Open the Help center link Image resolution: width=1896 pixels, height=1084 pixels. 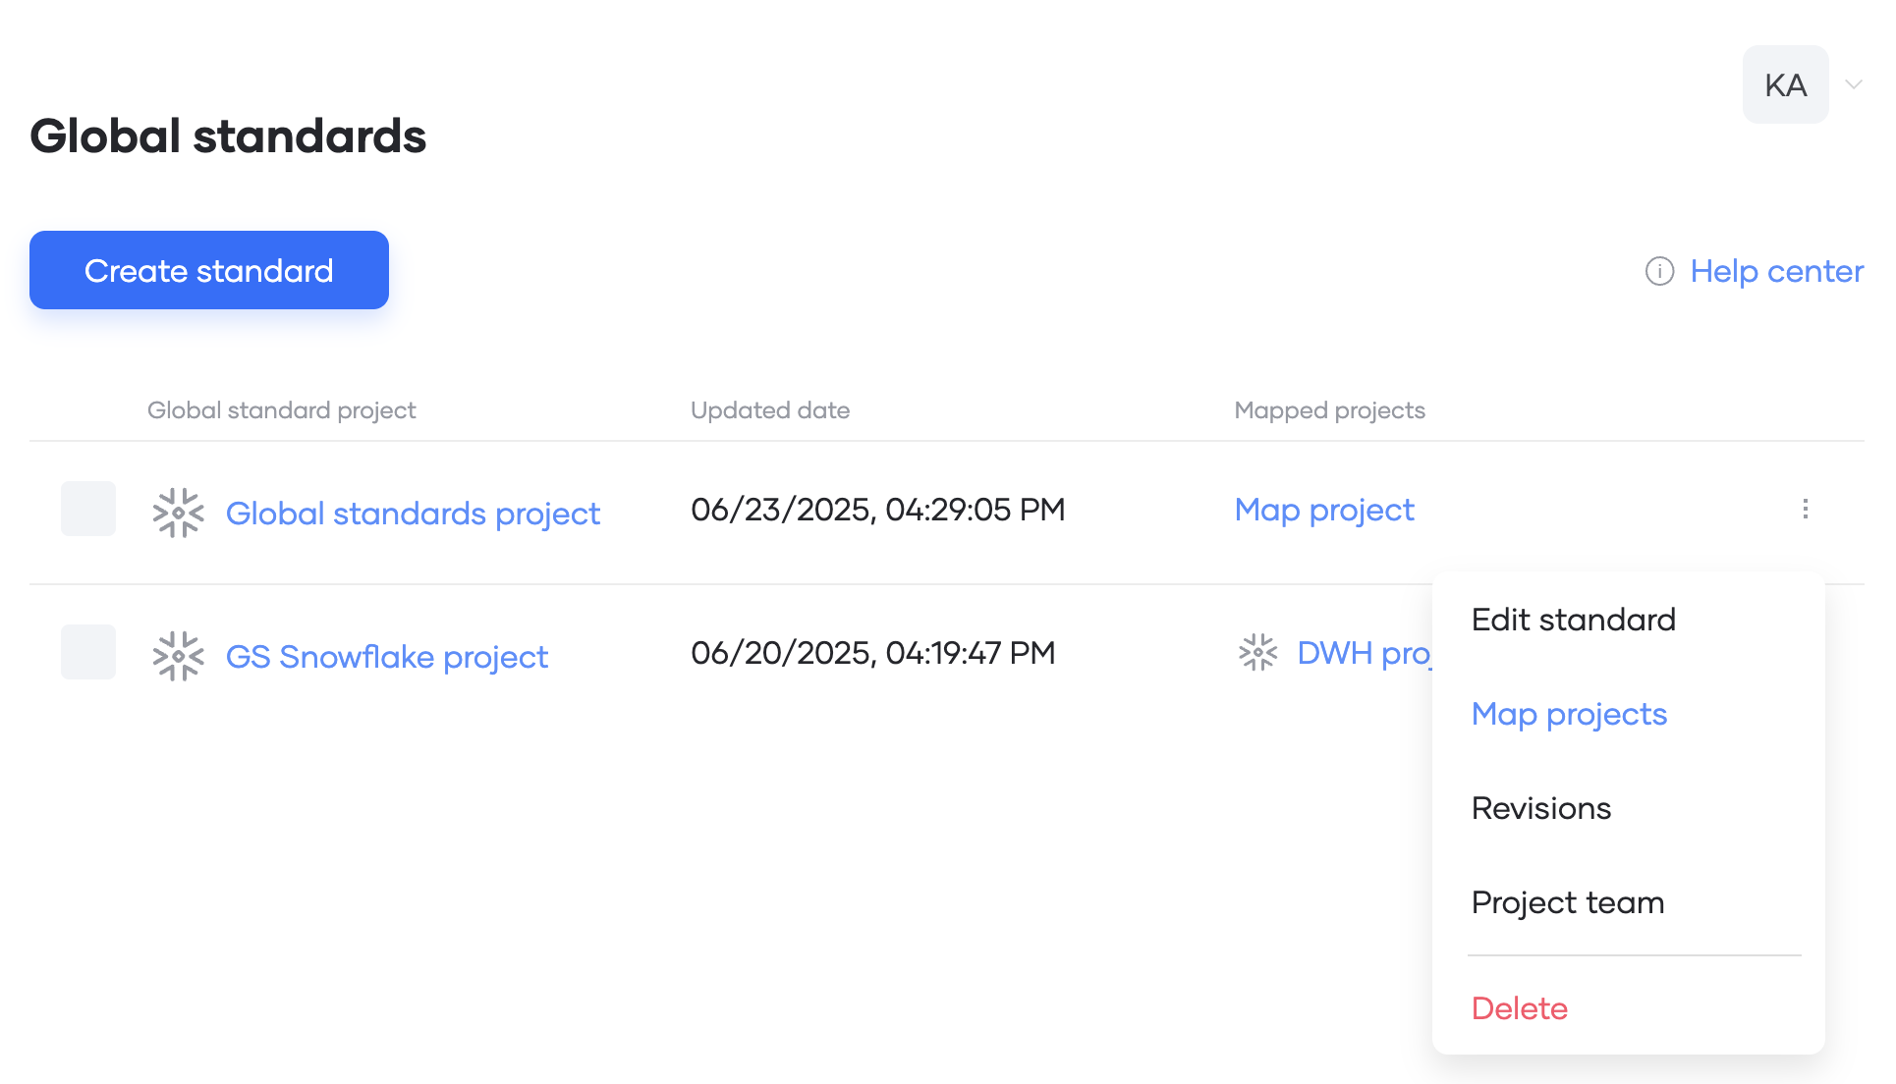1776,271
